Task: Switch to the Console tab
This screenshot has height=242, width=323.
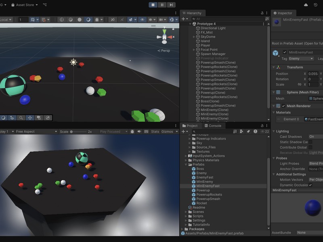Action: coord(214,126)
